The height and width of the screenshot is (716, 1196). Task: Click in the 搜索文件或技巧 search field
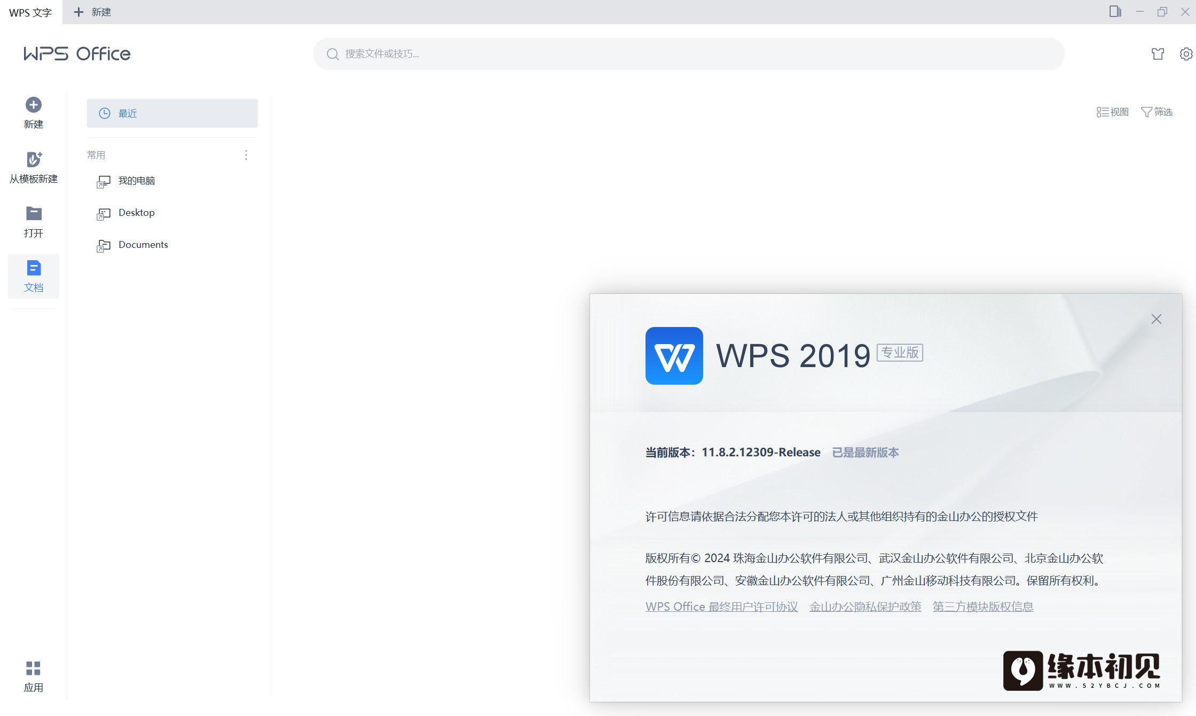(689, 54)
